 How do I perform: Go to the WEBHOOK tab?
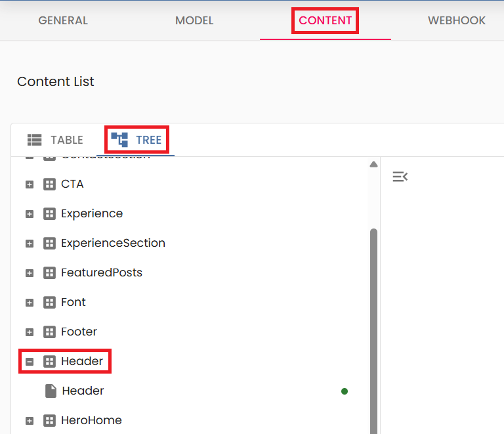click(x=457, y=20)
